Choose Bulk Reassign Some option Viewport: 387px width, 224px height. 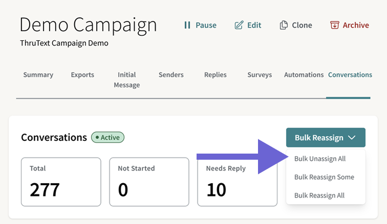(324, 177)
